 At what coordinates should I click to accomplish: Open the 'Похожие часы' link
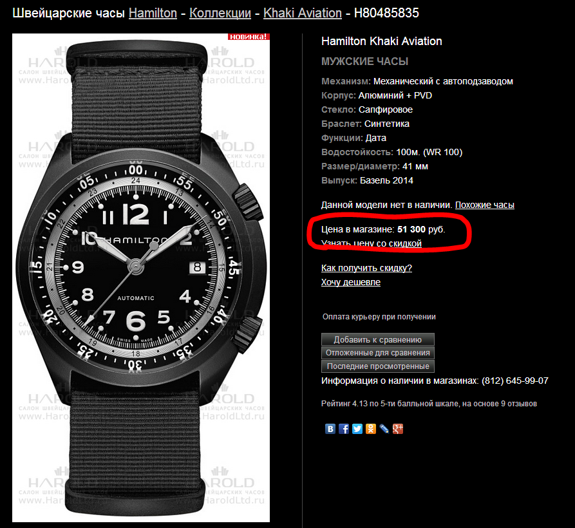click(x=484, y=205)
